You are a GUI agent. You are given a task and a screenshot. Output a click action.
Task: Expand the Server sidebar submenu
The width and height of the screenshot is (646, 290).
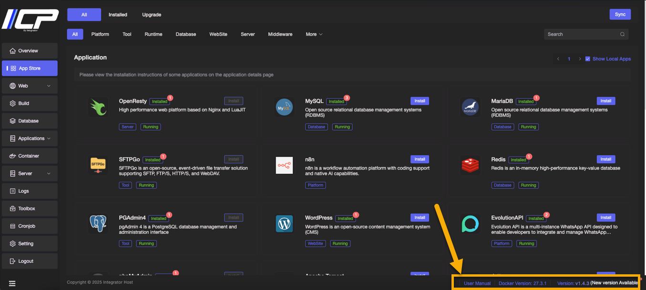[49, 174]
